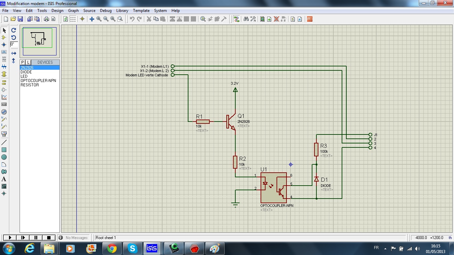This screenshot has height=255, width=454.
Task: Select the component mode tool
Action: 4,38
